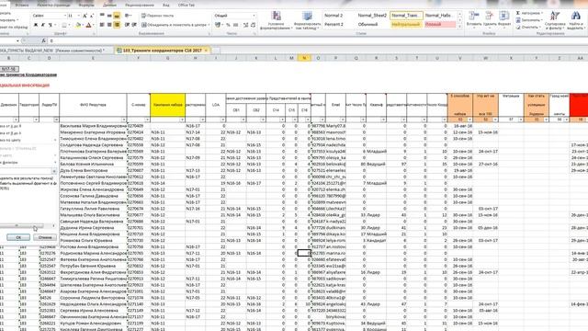Align text right
Viewport: 588px width, 331px height.
point(117,25)
